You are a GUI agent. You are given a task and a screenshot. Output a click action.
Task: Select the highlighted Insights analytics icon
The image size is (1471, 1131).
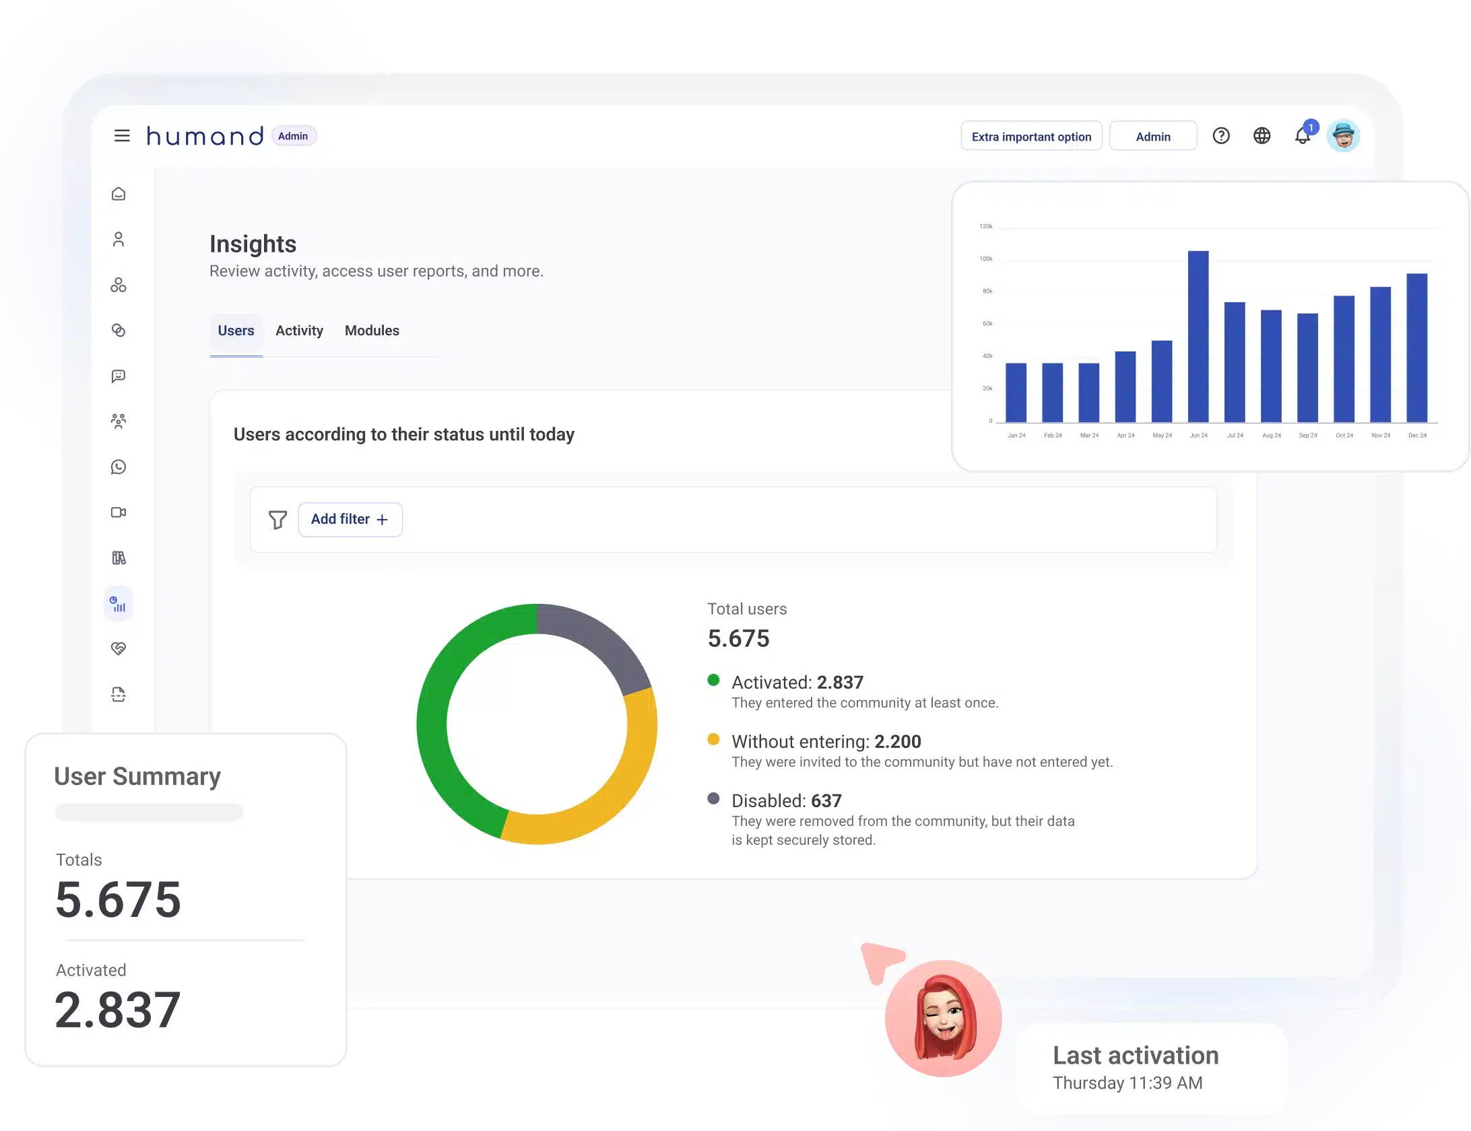click(x=119, y=604)
